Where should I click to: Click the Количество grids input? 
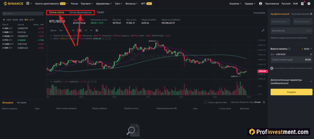291,31
